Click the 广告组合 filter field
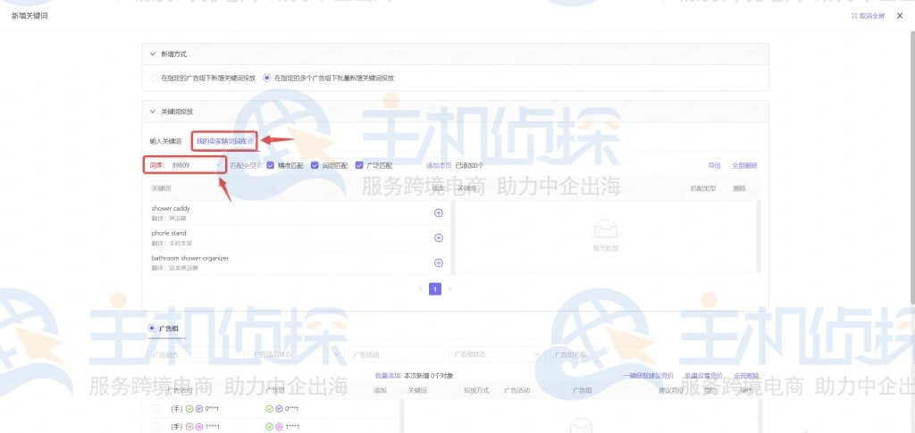Viewport: 915px width, 433px height. click(x=196, y=354)
